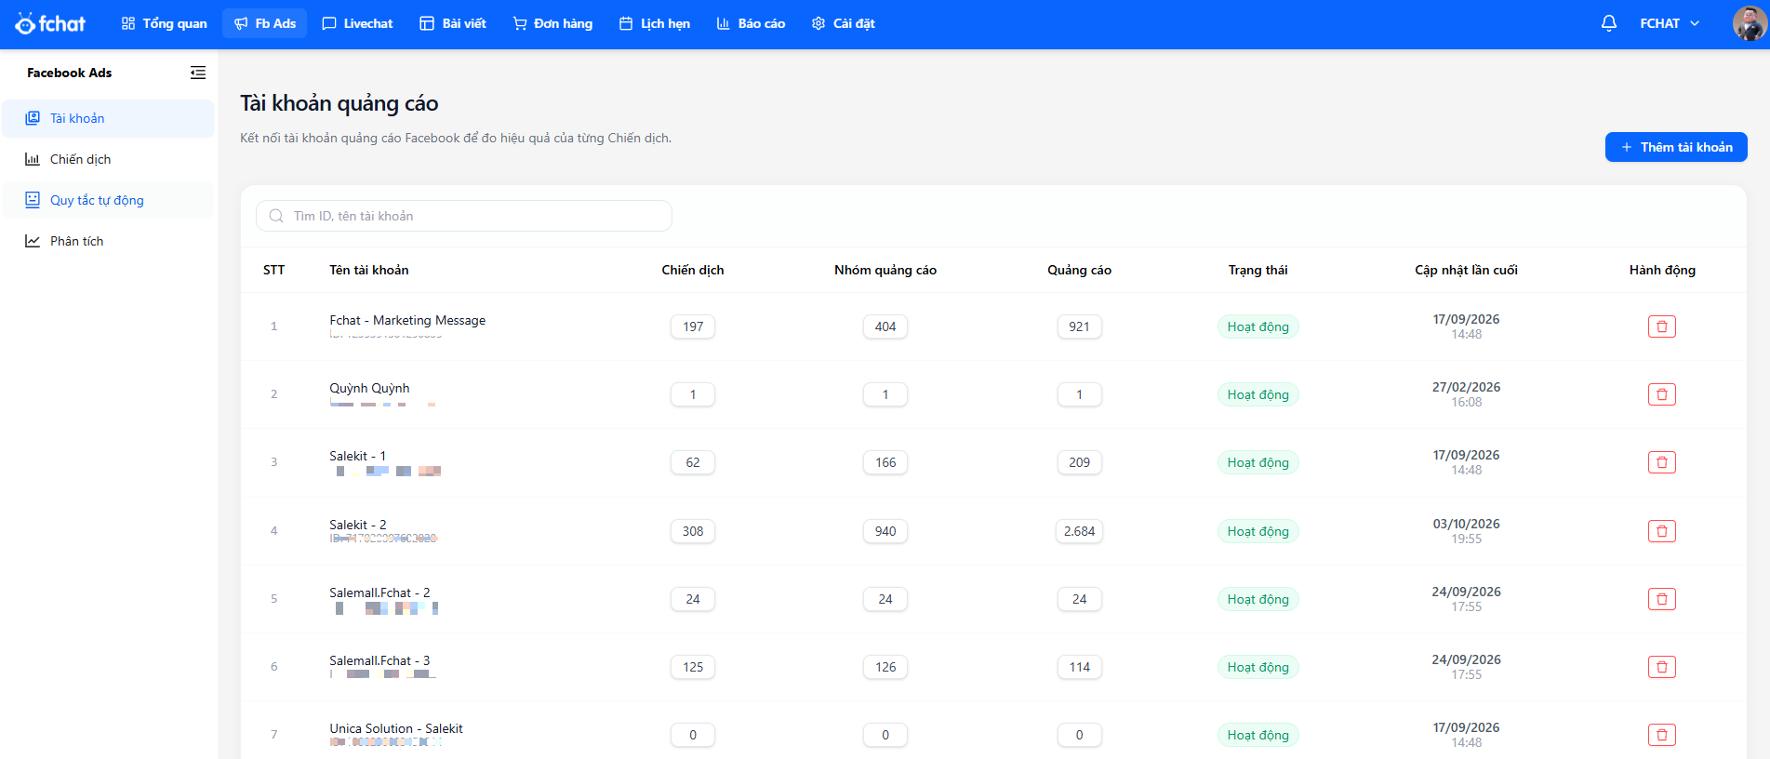
Task: Click the ad count 114
Action: pos(1079,667)
